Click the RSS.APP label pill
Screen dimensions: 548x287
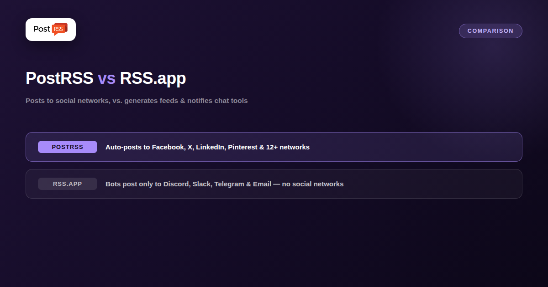click(x=68, y=184)
